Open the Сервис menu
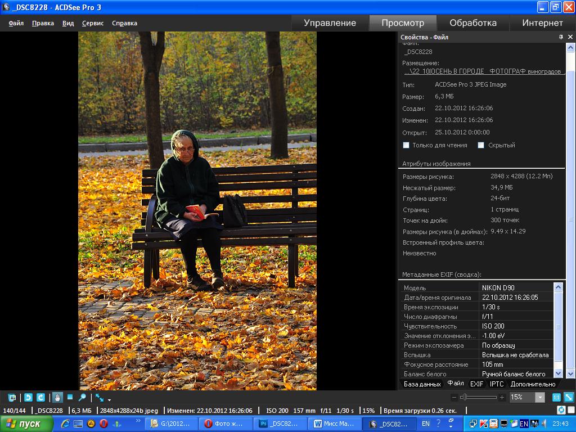The width and height of the screenshot is (576, 432). (93, 23)
